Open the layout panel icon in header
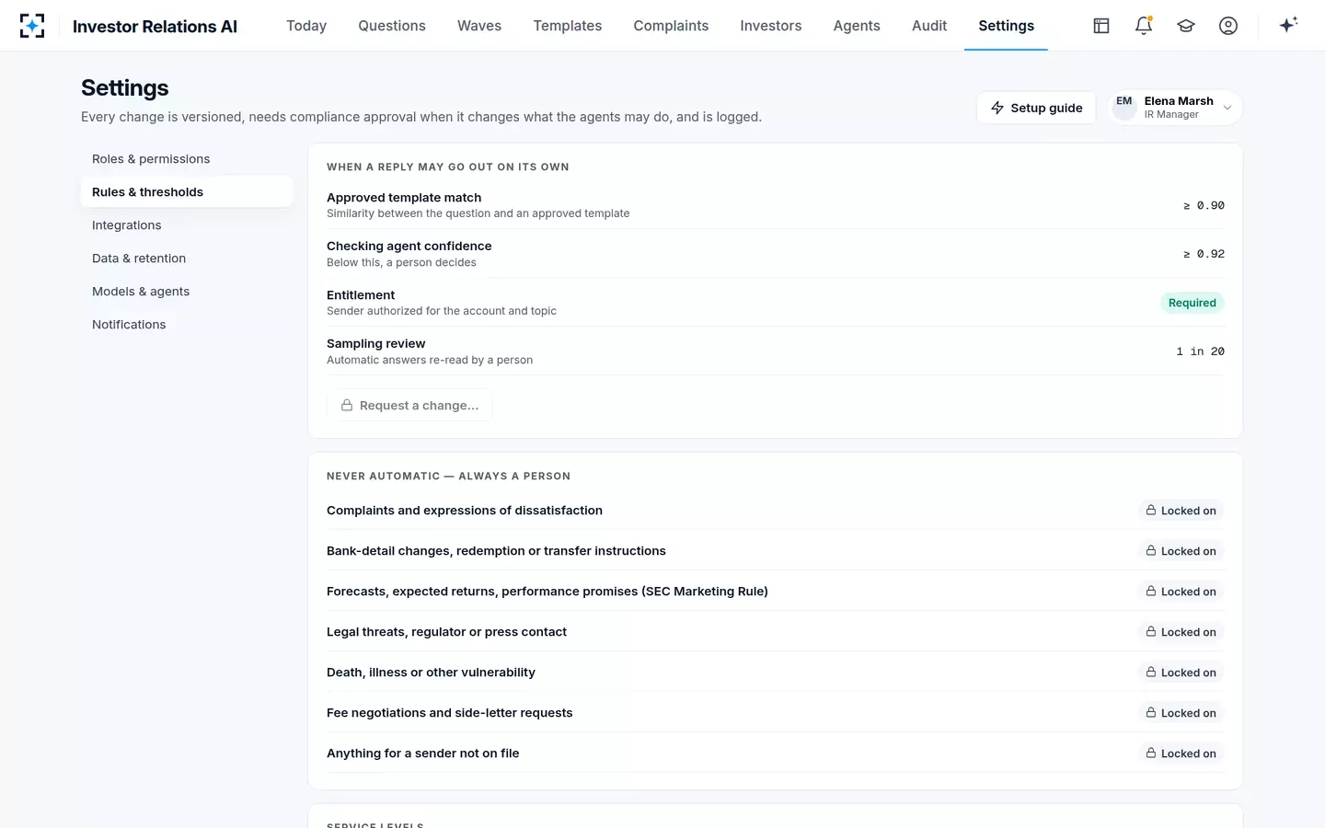 coord(1101,26)
